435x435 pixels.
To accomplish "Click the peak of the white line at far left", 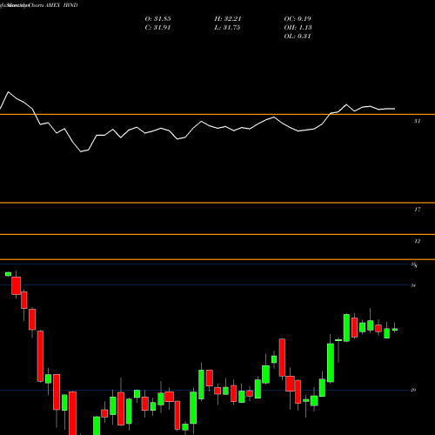I will click(x=8, y=92).
